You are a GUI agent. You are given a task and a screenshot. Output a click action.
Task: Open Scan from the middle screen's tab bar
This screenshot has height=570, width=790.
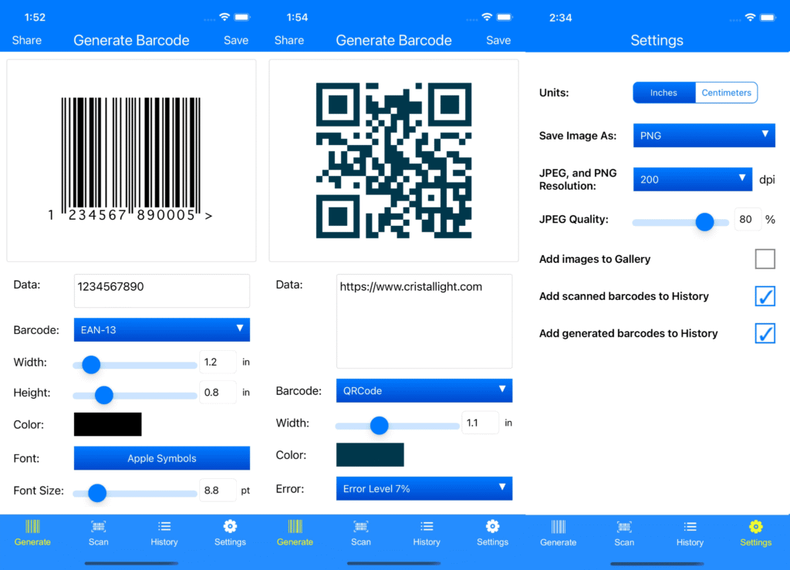coord(360,532)
